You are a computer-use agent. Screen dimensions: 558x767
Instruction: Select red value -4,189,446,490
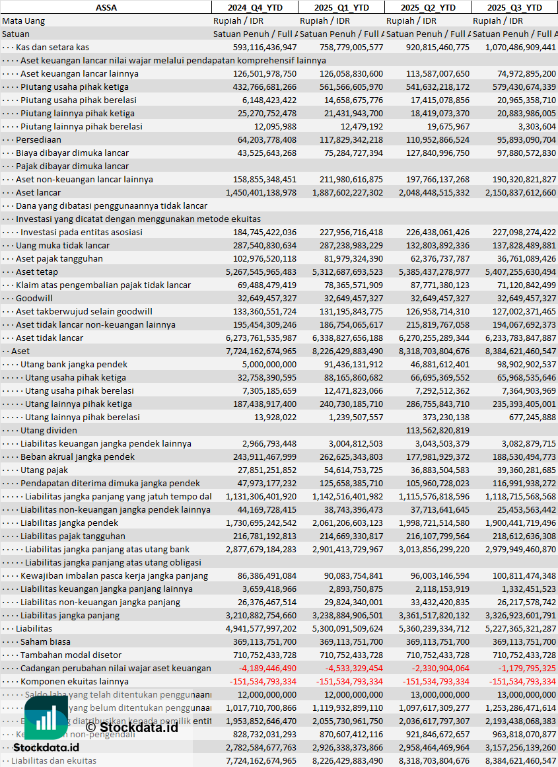click(x=267, y=668)
